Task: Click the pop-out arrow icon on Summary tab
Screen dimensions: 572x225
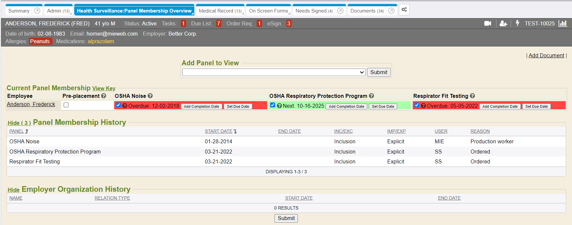Action: coord(37,11)
